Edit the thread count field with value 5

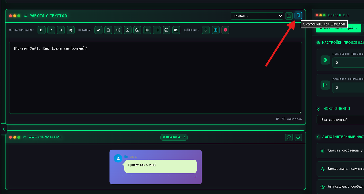[x=348, y=62]
